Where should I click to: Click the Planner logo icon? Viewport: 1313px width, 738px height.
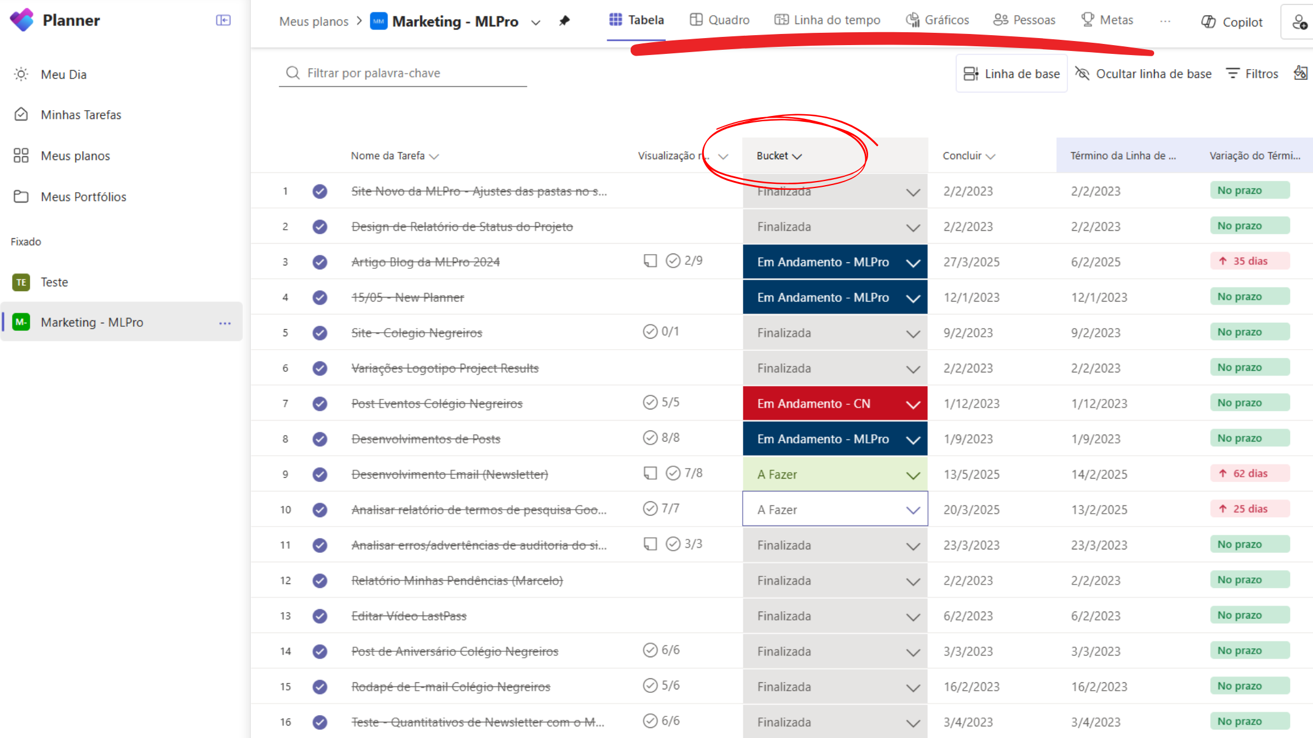(x=22, y=20)
